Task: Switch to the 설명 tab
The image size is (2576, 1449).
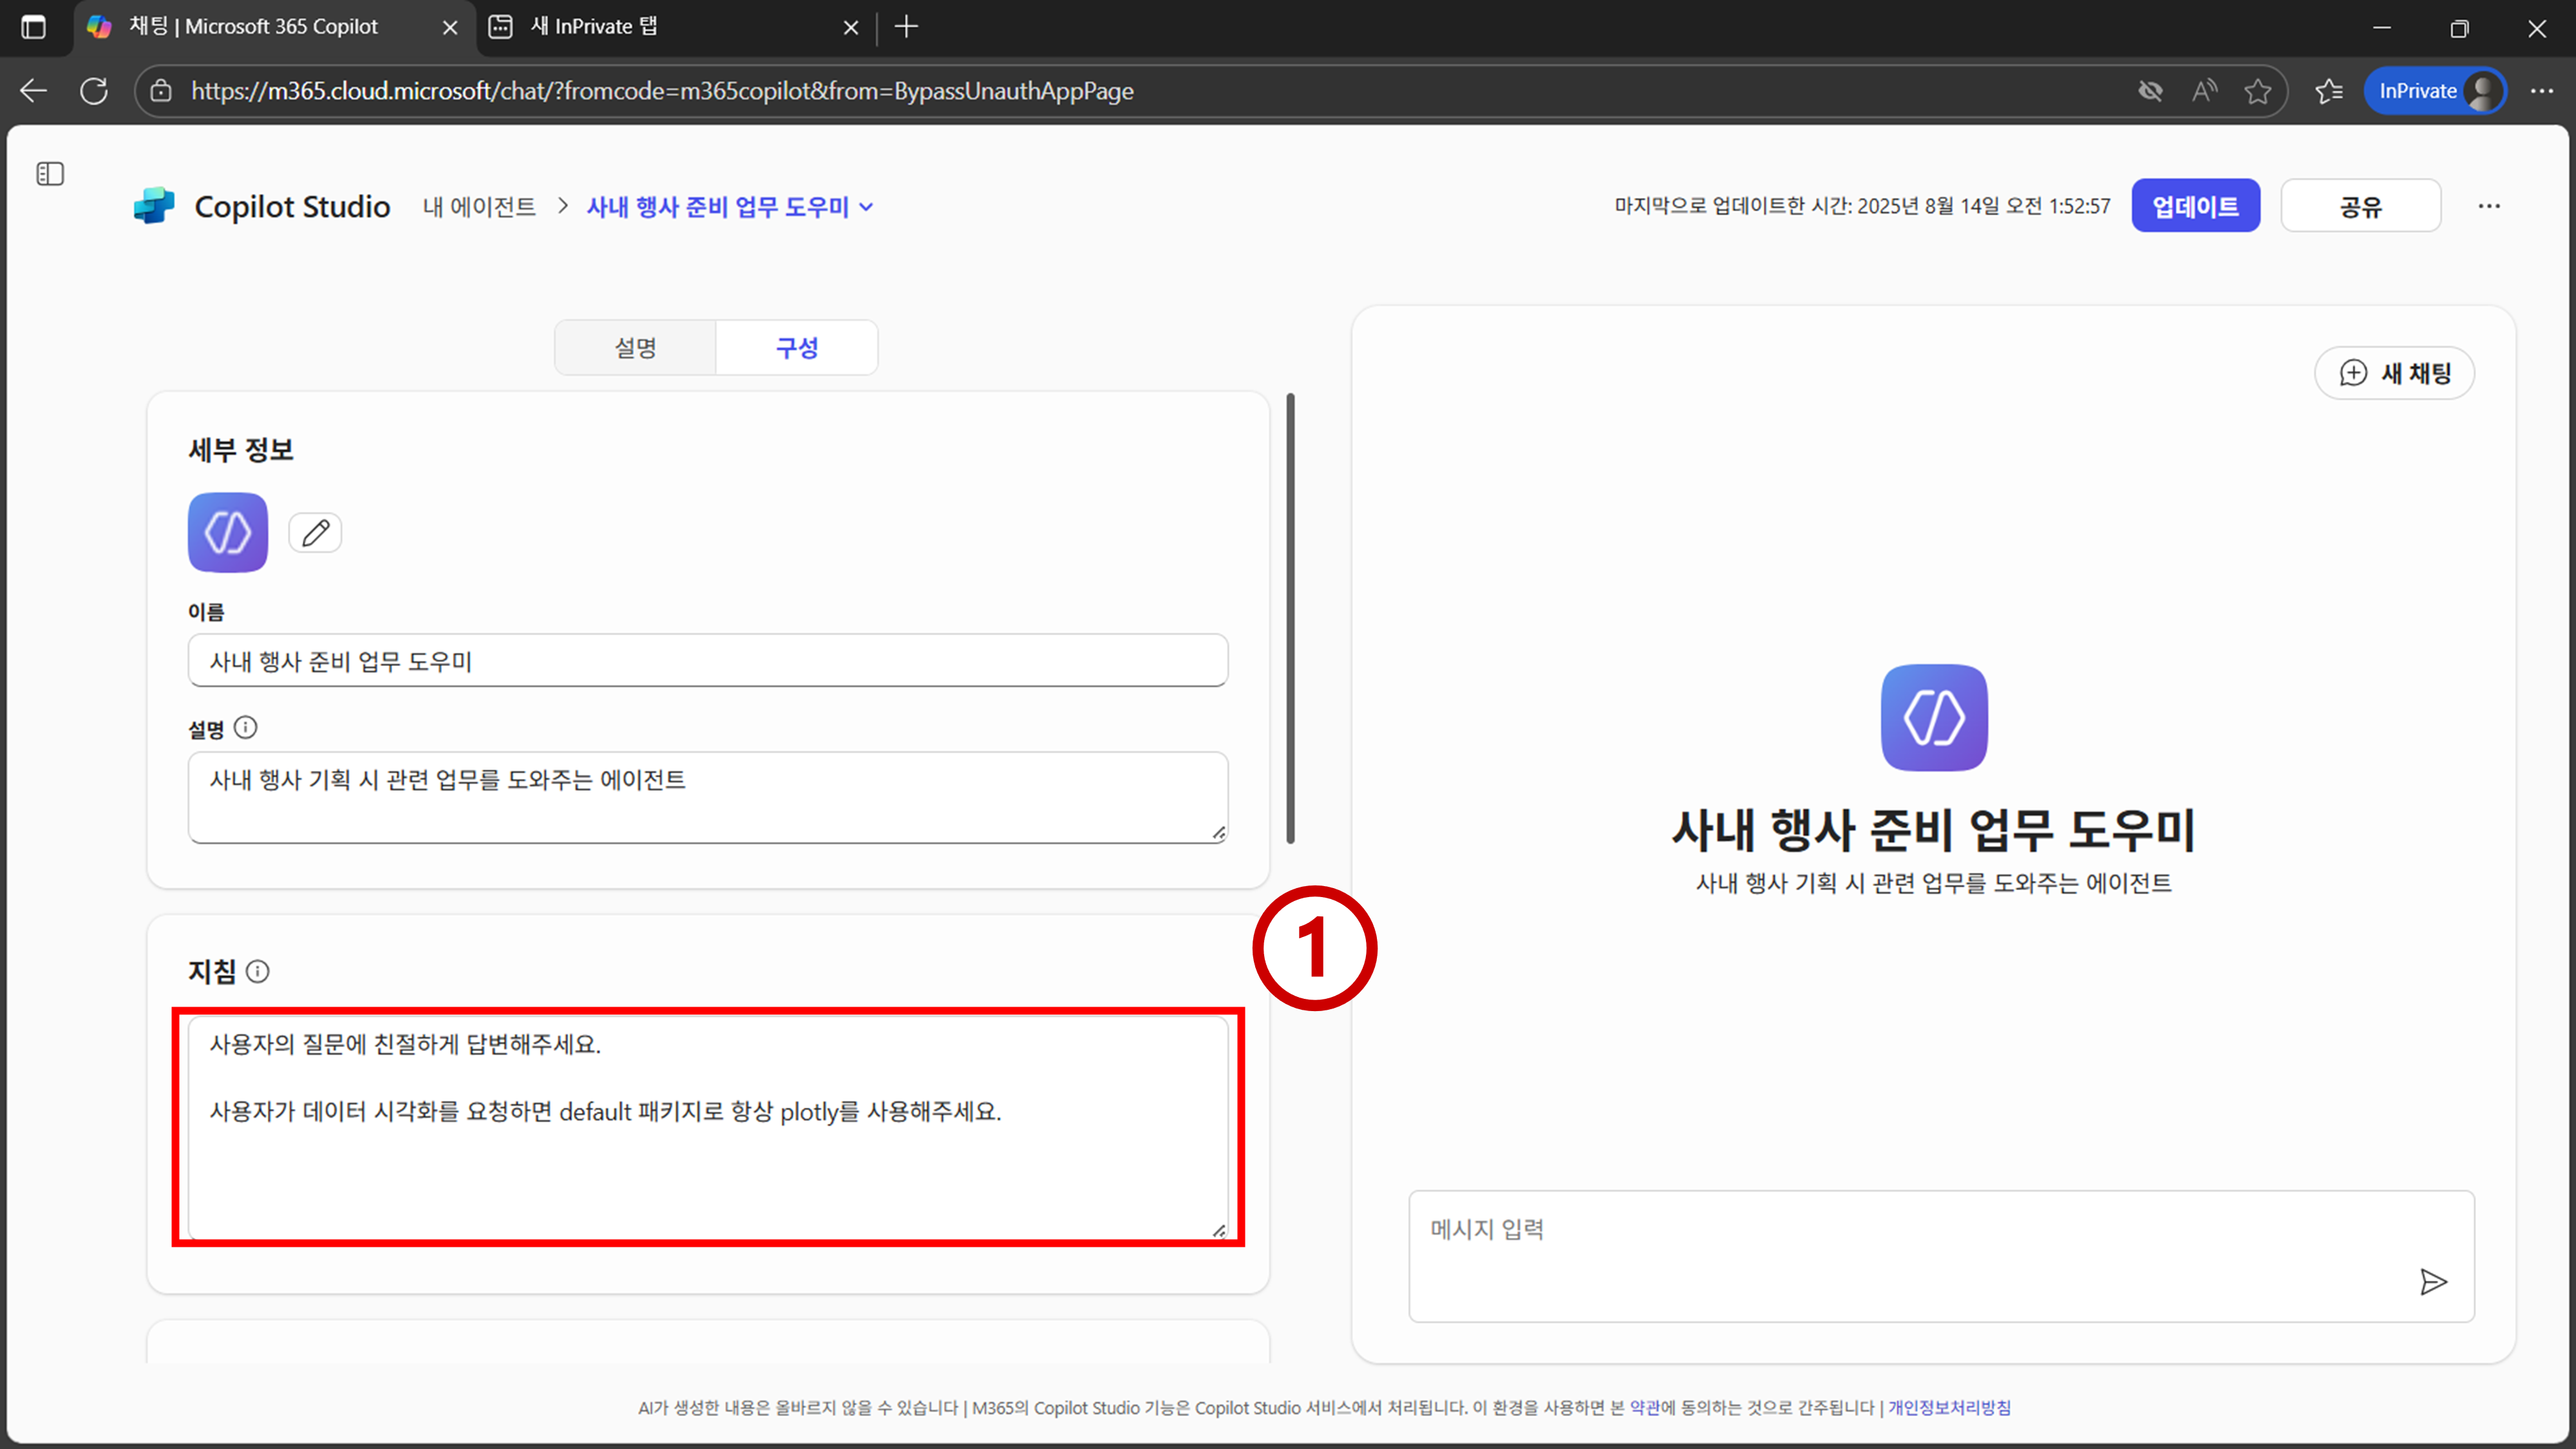Action: tap(635, 348)
